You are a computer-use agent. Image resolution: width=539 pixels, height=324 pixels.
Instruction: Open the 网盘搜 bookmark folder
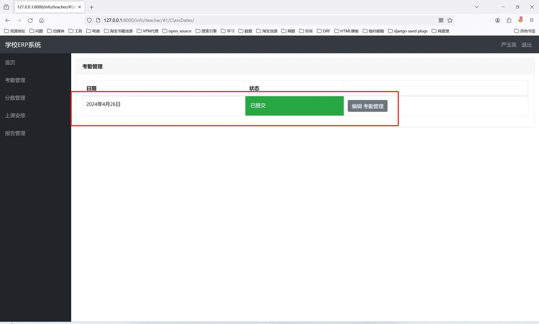click(440, 31)
